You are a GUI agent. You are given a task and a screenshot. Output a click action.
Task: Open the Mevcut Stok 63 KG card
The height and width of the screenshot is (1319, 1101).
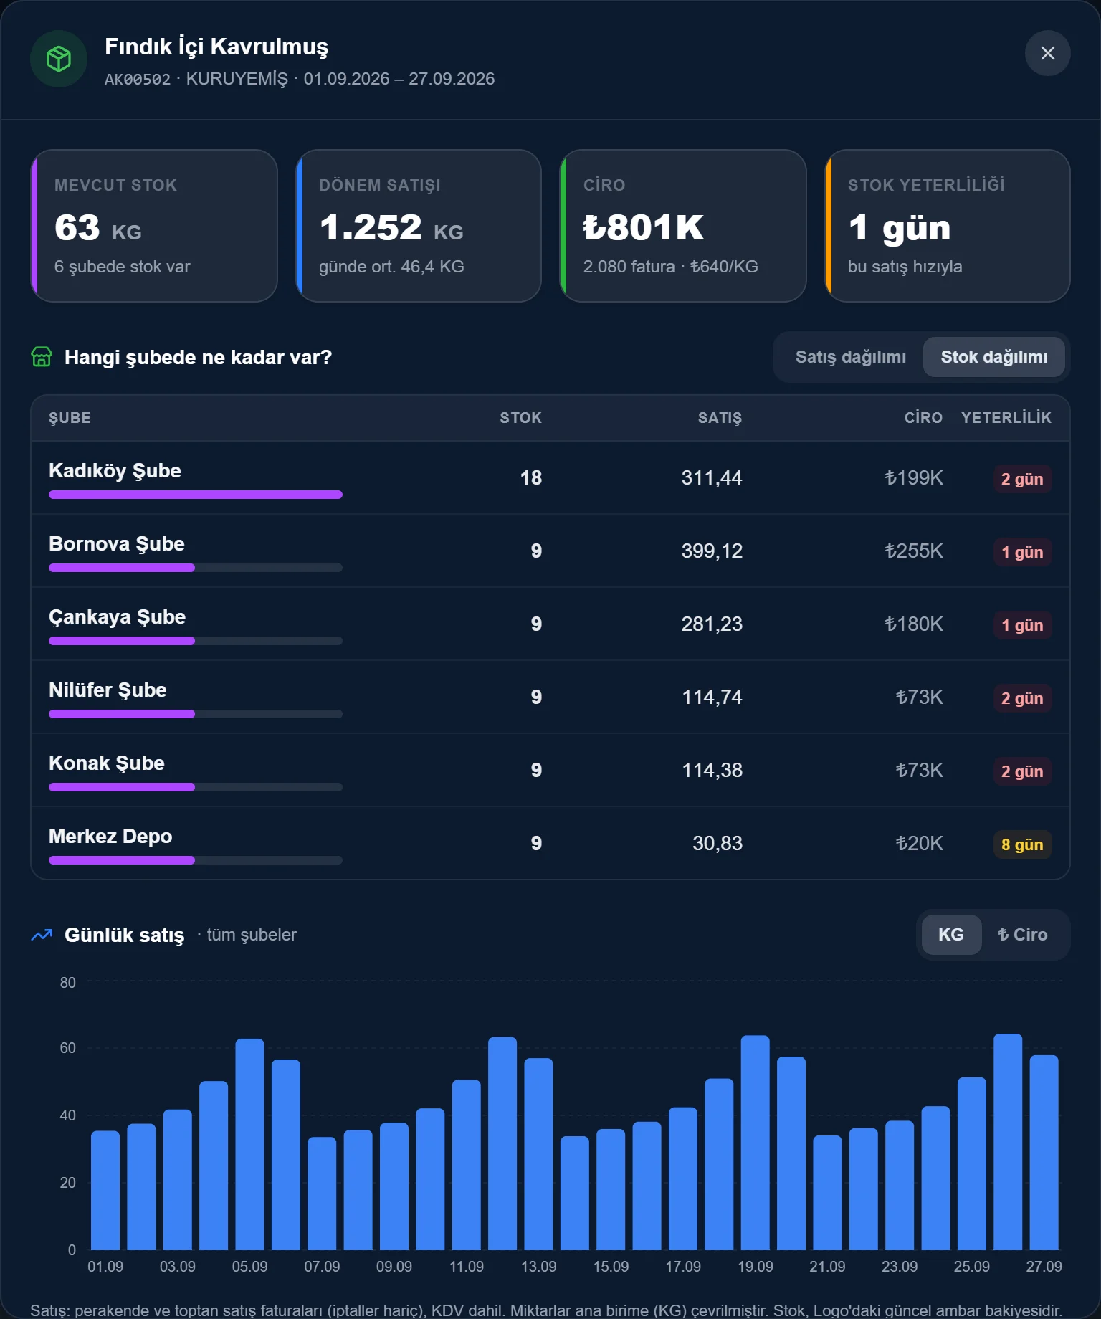click(154, 226)
